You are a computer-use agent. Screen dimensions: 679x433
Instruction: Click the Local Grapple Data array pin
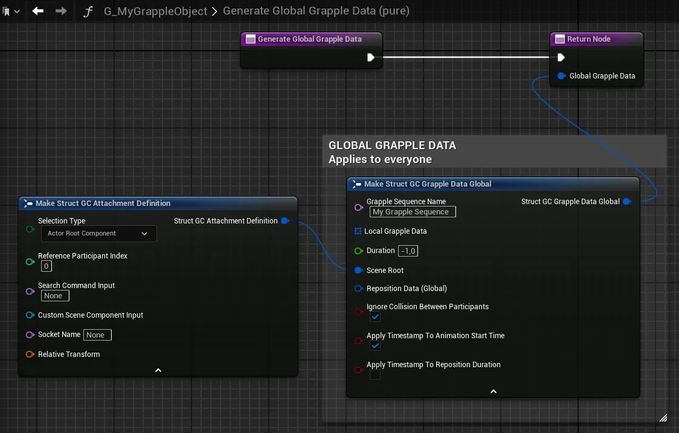pos(358,231)
